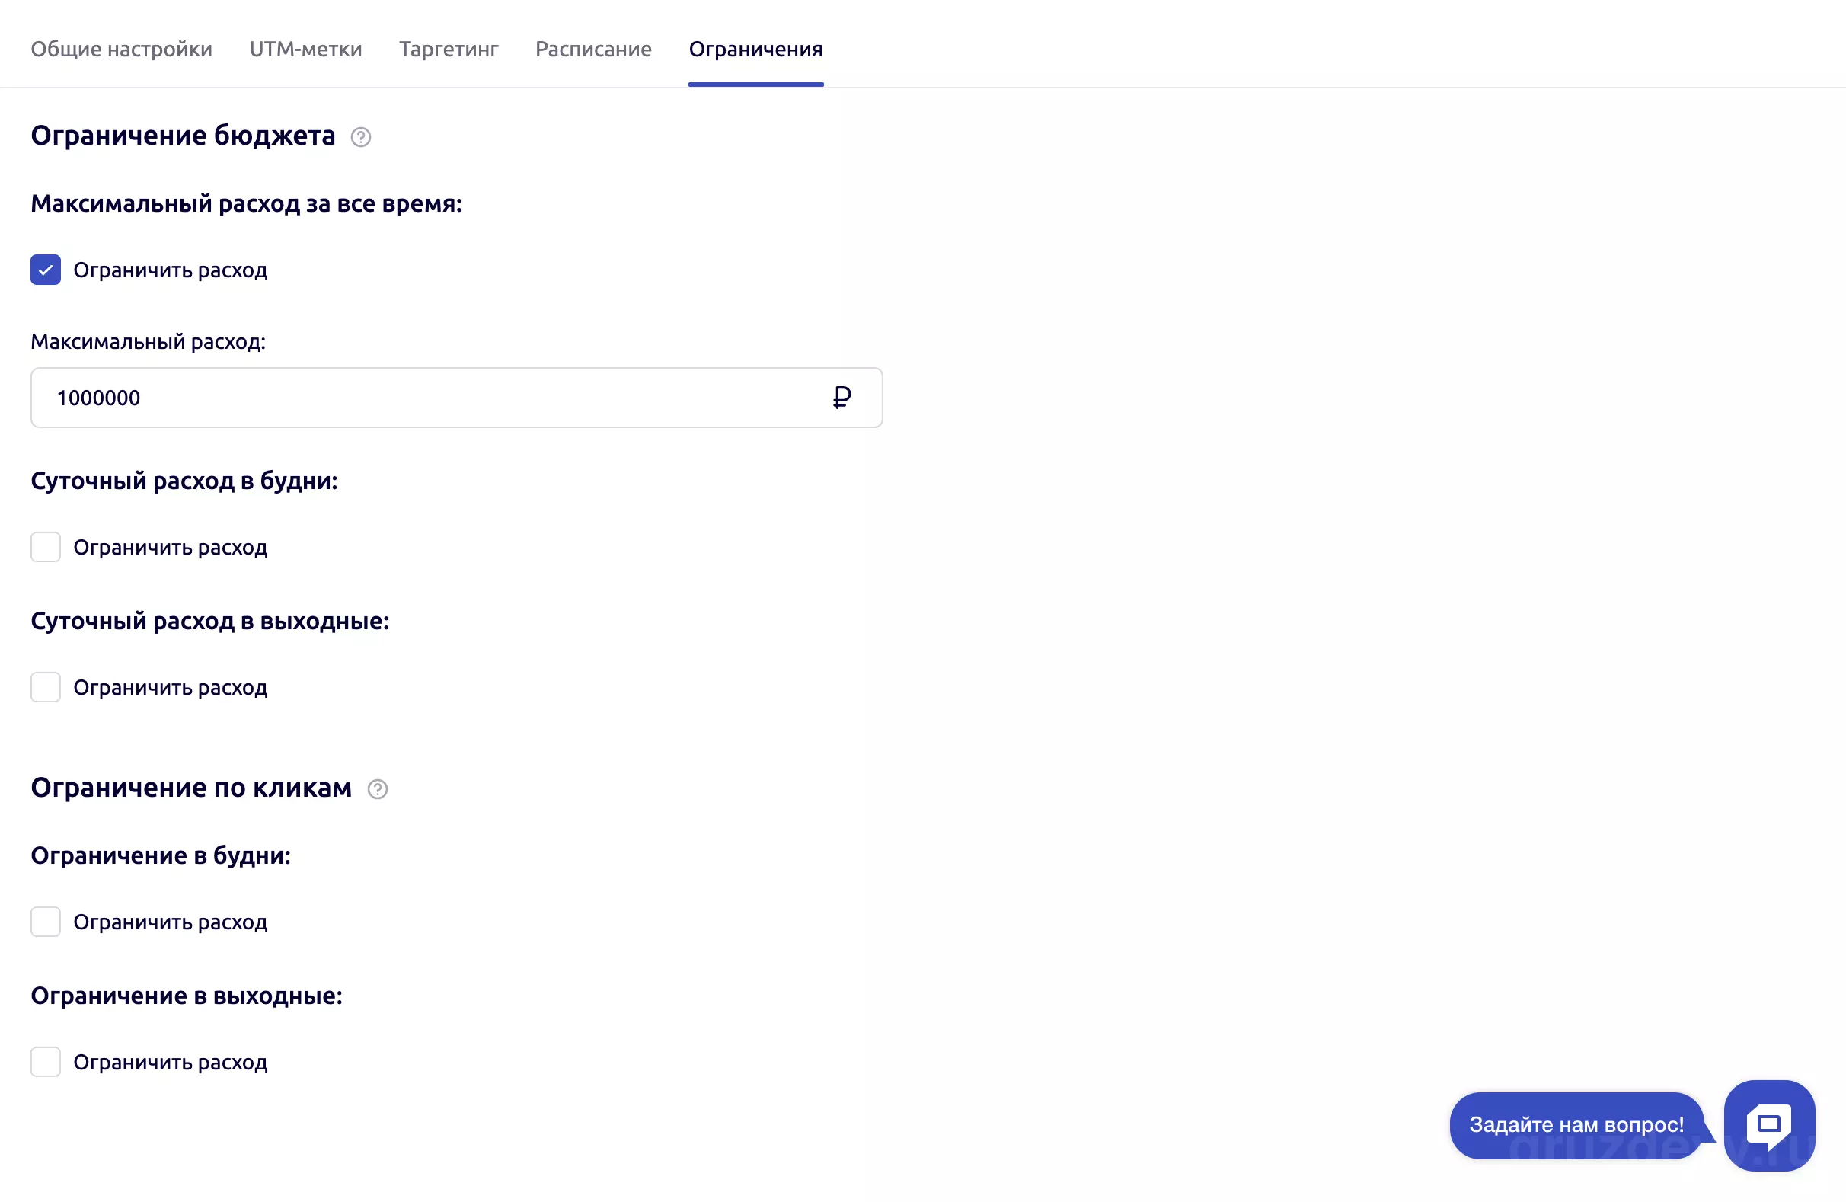Open help icon next to Ограничение по кликам
This screenshot has height=1202, width=1846.
378,789
